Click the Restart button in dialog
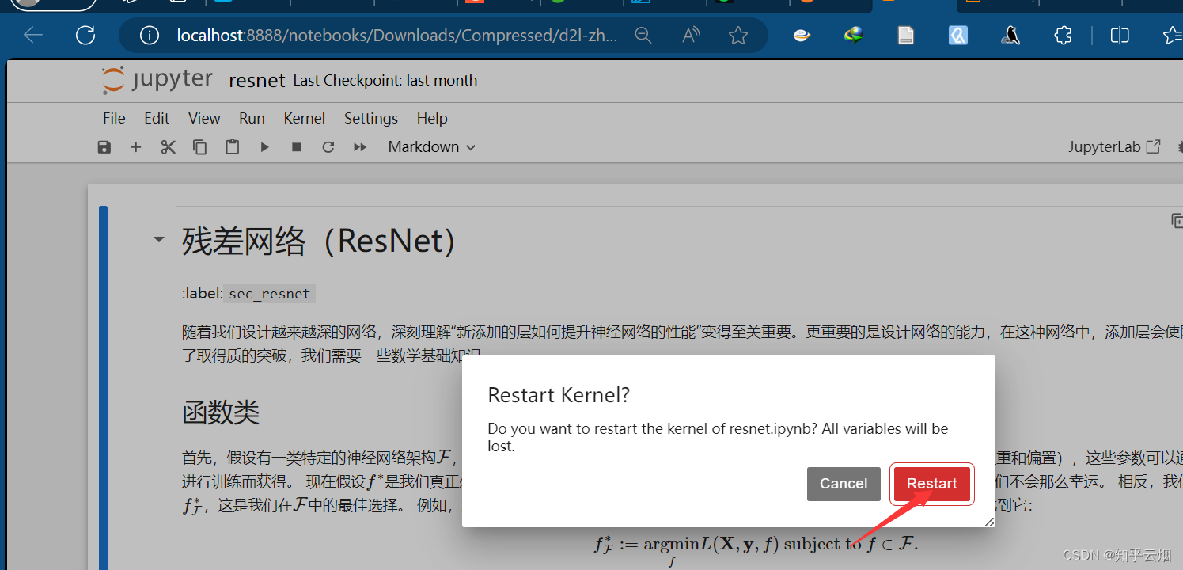The height and width of the screenshot is (570, 1183). click(x=931, y=484)
